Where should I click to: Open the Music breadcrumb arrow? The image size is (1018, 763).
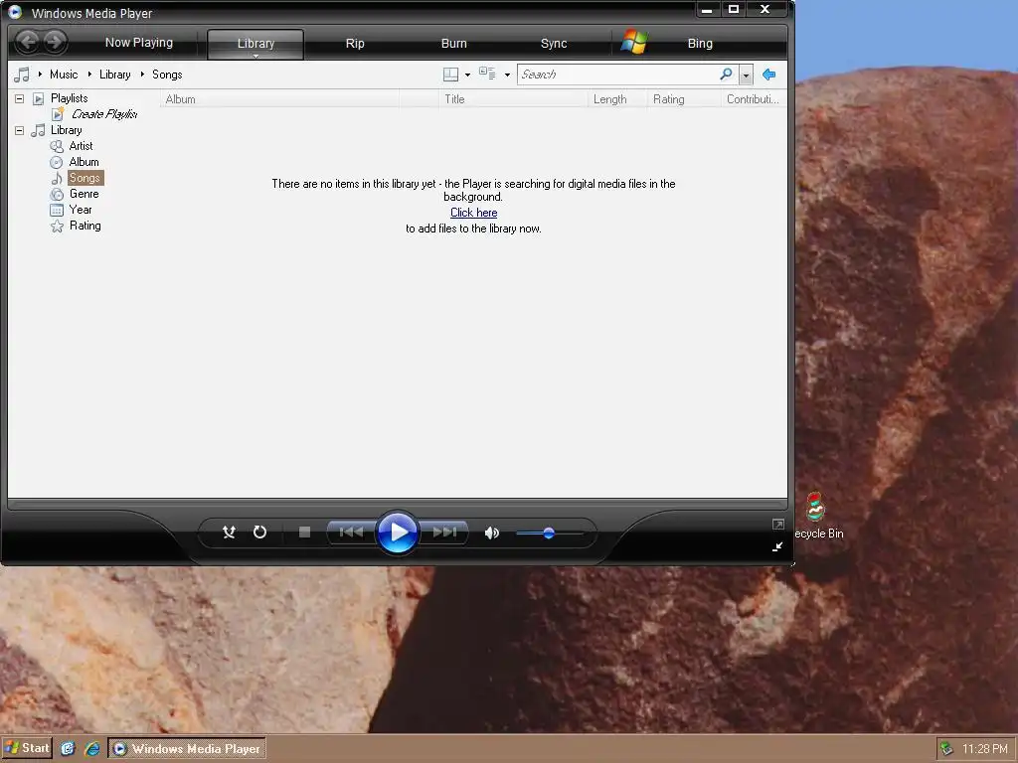pyautogui.click(x=40, y=75)
